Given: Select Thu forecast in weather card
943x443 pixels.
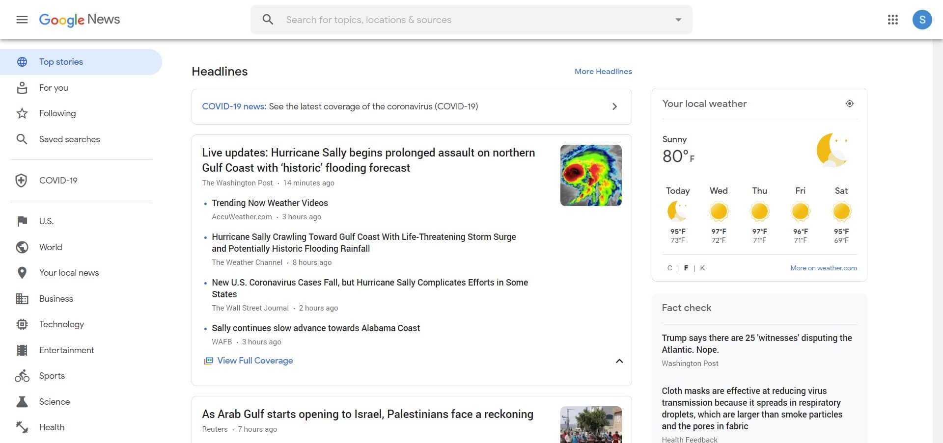Looking at the screenshot, I should (759, 215).
